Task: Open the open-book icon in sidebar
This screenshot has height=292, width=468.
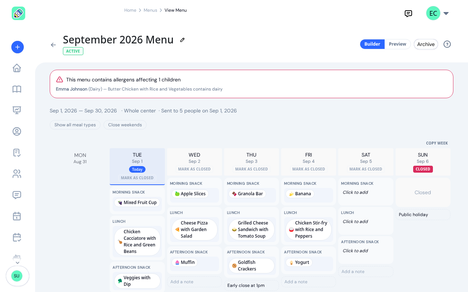Action: 17,89
